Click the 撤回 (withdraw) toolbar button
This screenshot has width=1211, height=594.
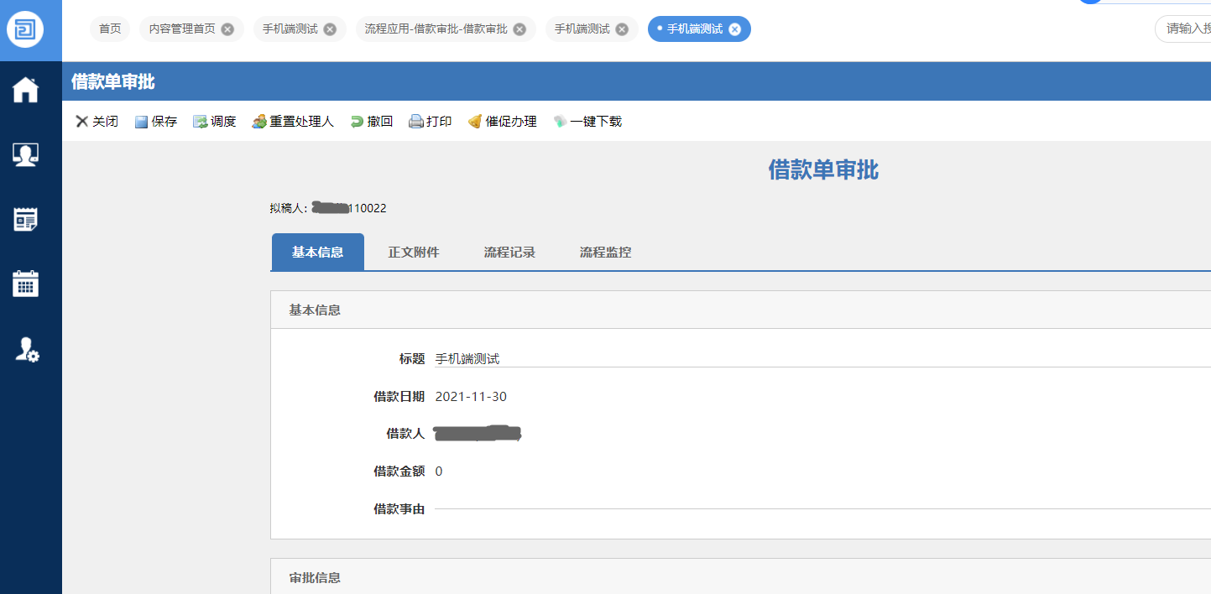(372, 122)
